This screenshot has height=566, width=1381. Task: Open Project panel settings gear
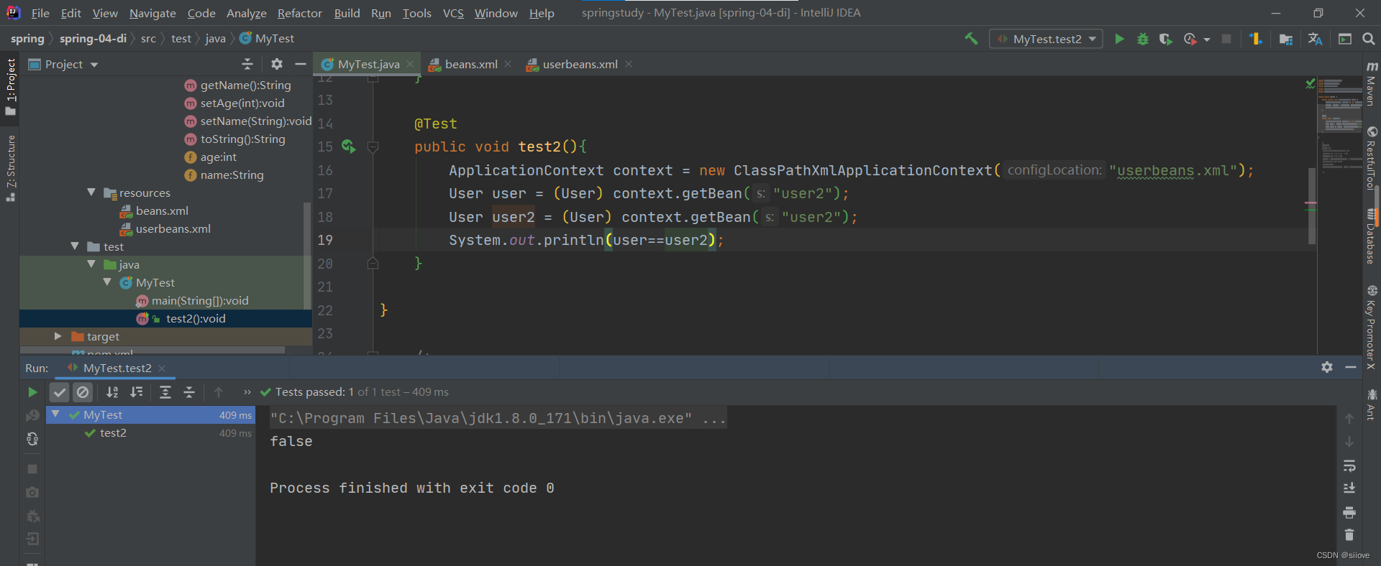coord(277,64)
